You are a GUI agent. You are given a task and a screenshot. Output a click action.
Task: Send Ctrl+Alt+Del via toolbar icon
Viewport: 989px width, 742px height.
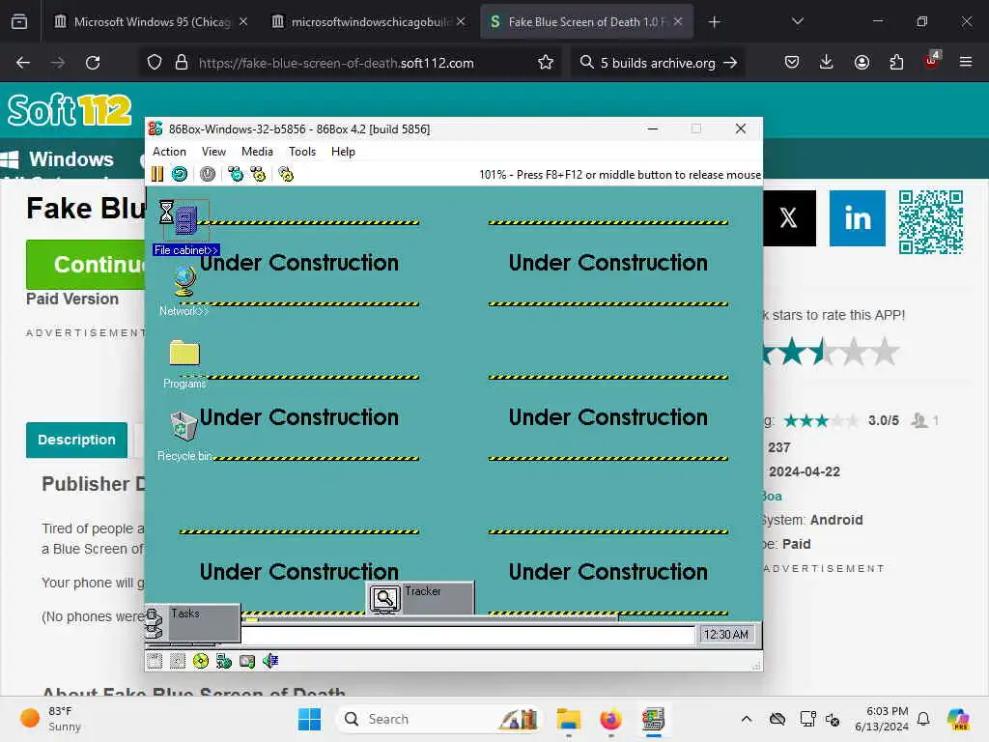[236, 174]
